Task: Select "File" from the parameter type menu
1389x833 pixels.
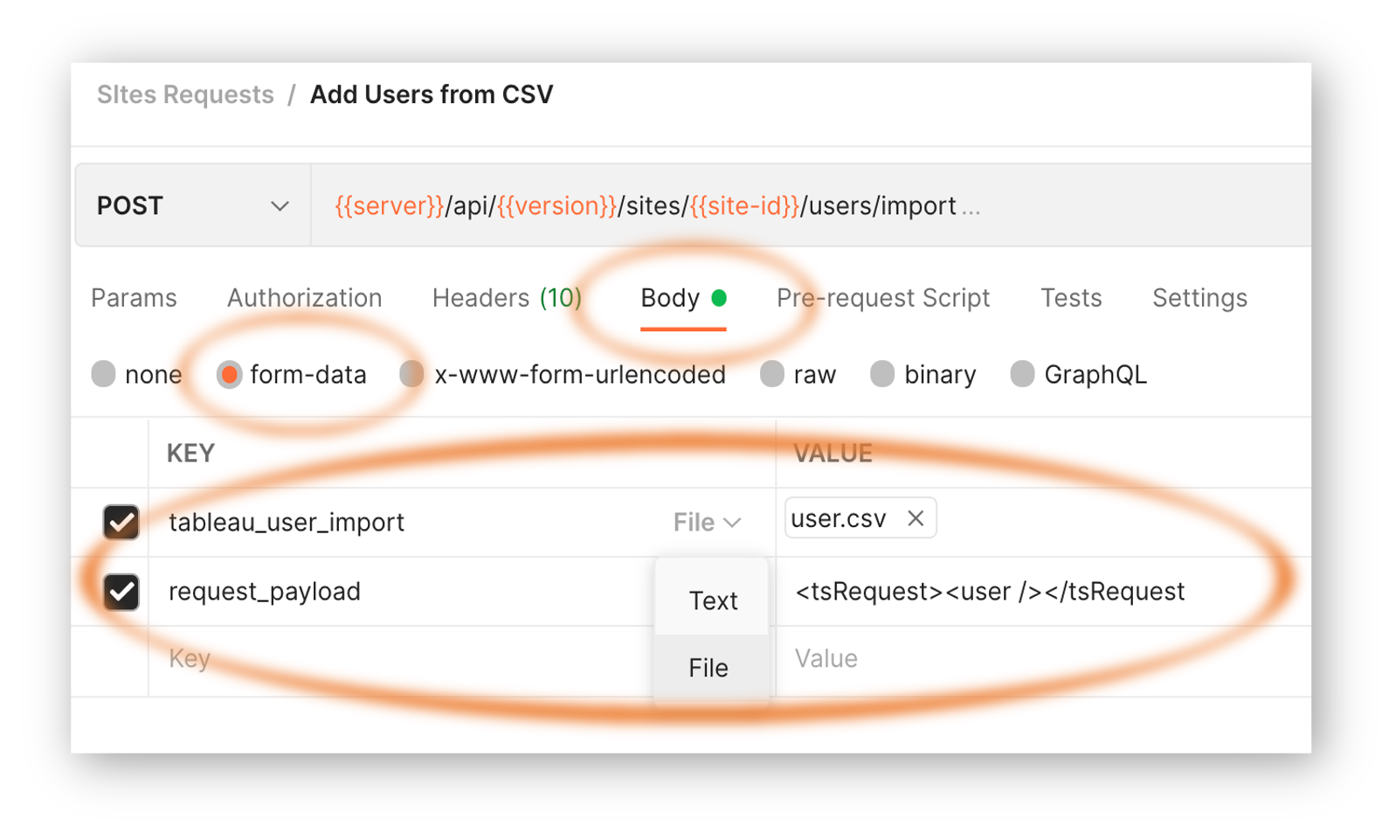Action: coord(708,667)
